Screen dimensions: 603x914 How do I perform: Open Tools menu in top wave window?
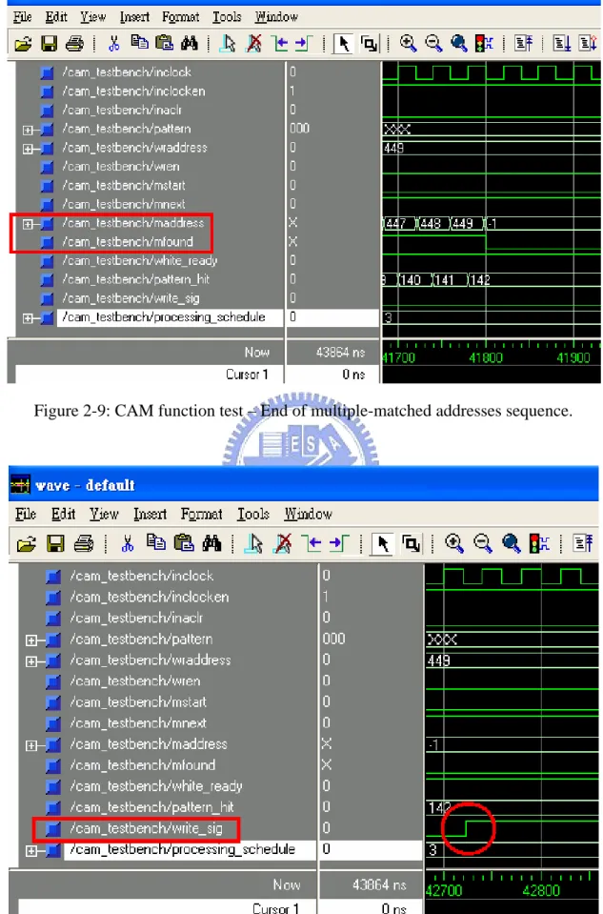[x=227, y=17]
